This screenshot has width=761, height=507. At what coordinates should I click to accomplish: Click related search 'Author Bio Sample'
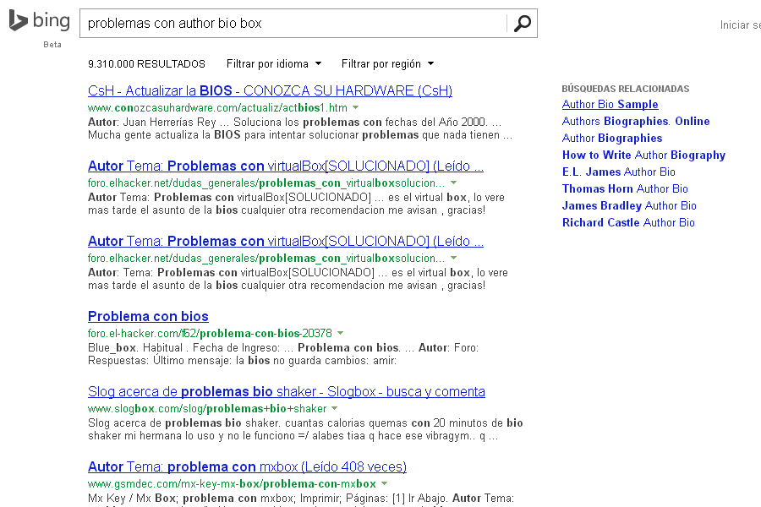[x=610, y=104]
